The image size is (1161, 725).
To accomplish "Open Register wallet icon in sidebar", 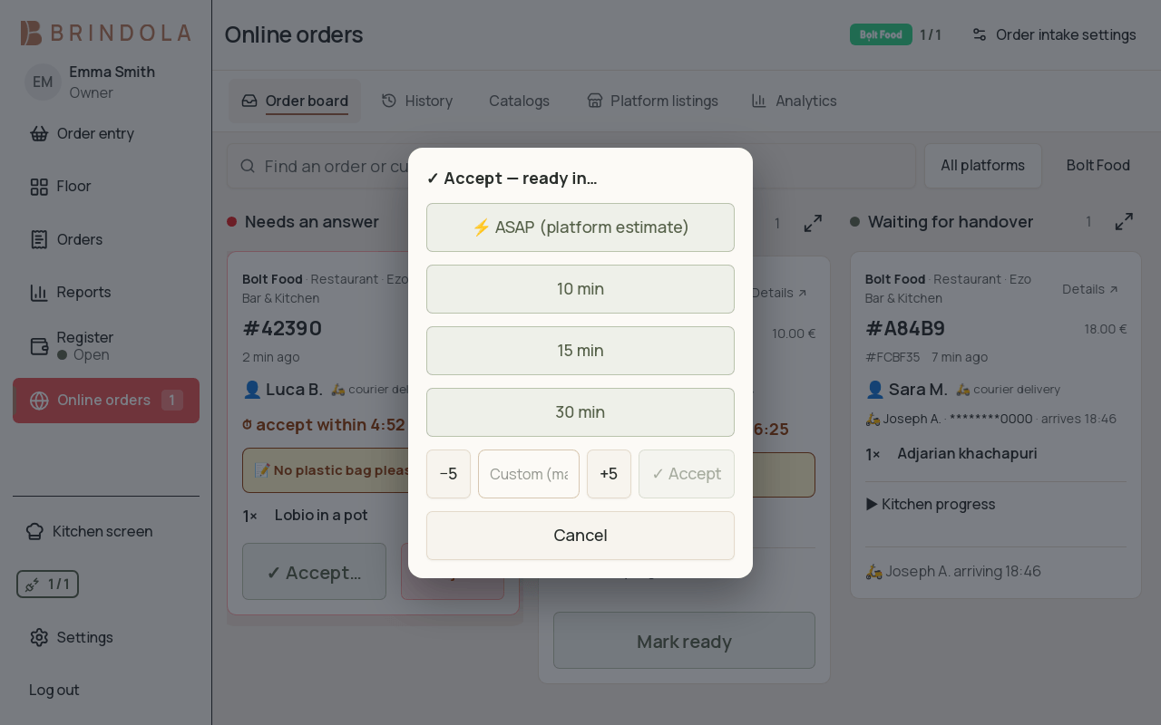I will (39, 346).
